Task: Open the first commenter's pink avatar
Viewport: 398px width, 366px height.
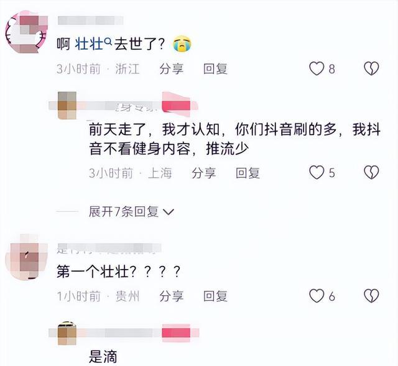Action: click(x=26, y=32)
